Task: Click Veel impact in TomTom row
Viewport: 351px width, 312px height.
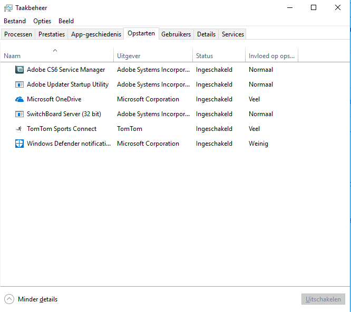Action: (x=254, y=129)
